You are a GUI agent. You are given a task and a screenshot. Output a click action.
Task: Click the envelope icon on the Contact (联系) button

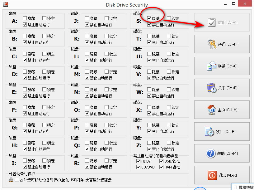(212, 66)
